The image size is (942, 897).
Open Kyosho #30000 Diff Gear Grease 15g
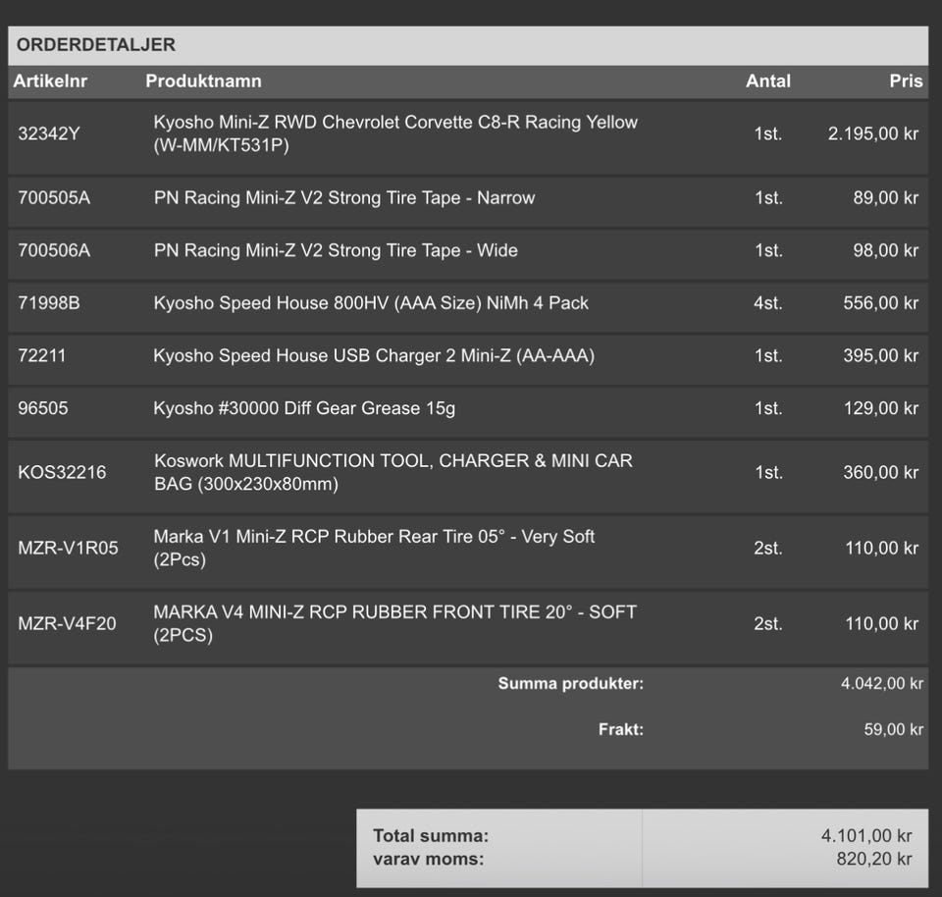pyautogui.click(x=304, y=408)
